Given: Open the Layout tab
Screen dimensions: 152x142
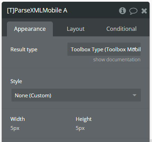Looking at the screenshot, I should [x=75, y=29].
